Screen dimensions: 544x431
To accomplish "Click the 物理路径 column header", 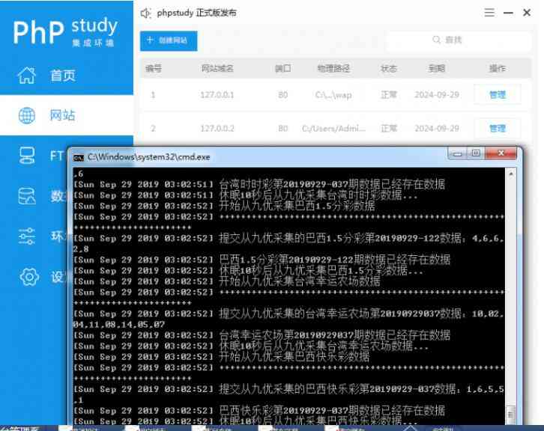I will [333, 68].
